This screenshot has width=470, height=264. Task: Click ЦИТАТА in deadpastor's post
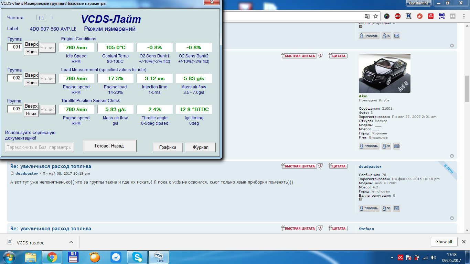tap(338, 166)
